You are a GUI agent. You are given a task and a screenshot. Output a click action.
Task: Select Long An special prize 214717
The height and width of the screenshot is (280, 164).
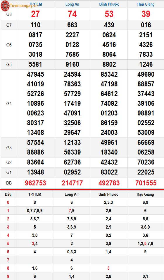pos(72,183)
